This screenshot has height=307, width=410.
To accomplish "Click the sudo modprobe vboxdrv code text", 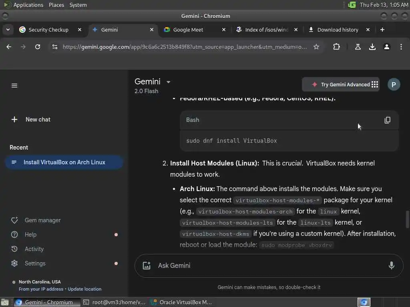I will coord(297,245).
